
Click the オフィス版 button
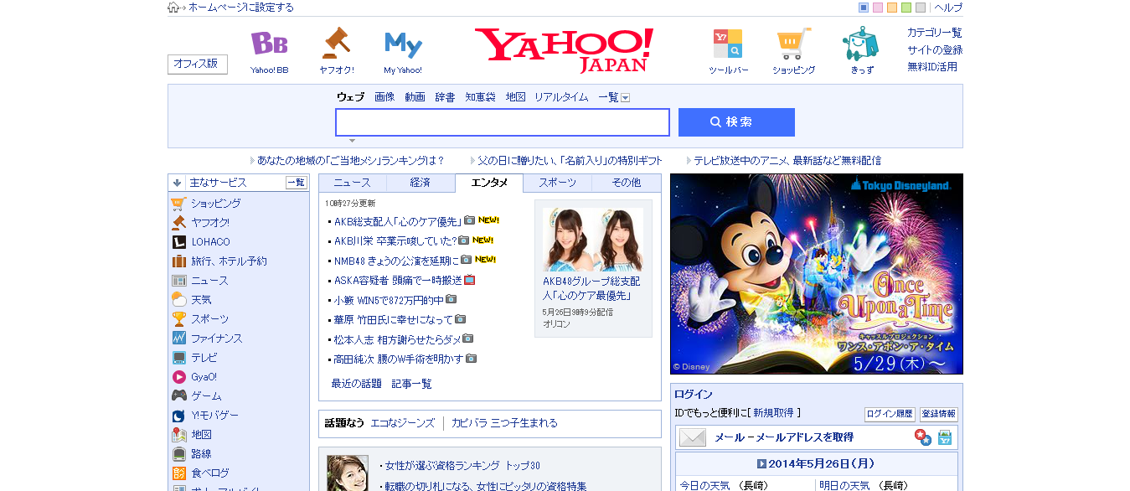tap(198, 64)
